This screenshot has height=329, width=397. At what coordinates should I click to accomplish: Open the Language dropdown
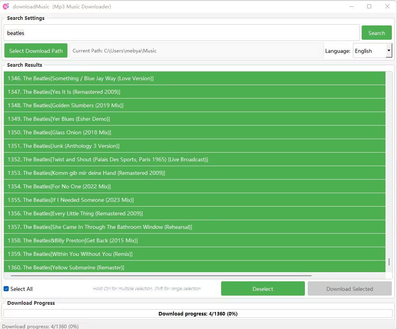pos(372,51)
